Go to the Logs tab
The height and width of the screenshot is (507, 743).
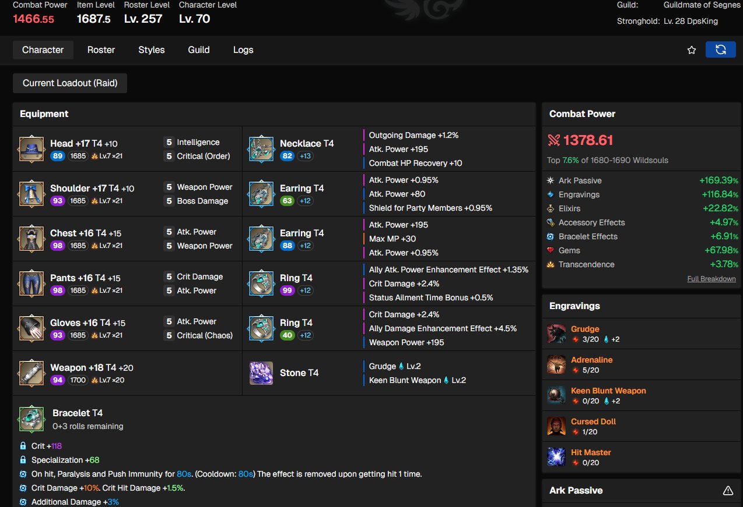coord(243,50)
